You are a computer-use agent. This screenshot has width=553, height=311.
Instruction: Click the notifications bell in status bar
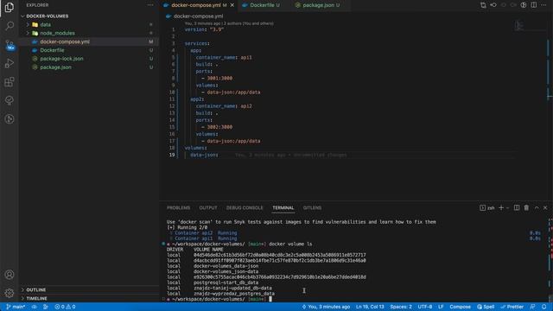pyautogui.click(x=543, y=307)
